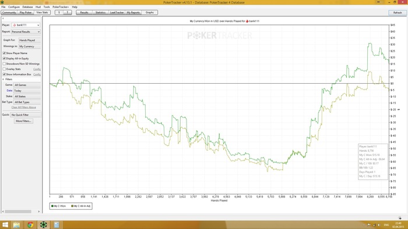Enable Overlay Stats checkbox
408x229 pixels.
(x=4, y=69)
